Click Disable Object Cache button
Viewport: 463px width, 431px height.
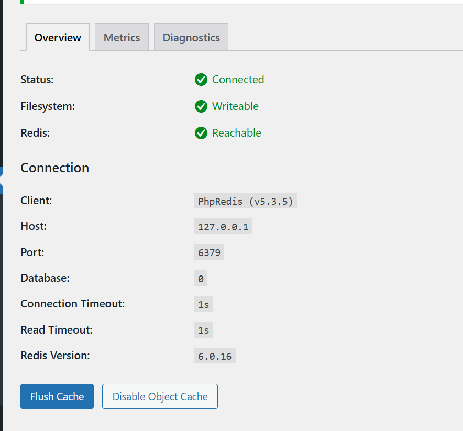160,396
